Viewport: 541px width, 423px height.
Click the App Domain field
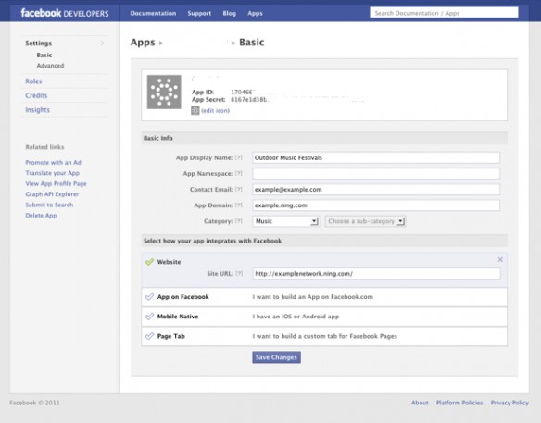coord(376,205)
